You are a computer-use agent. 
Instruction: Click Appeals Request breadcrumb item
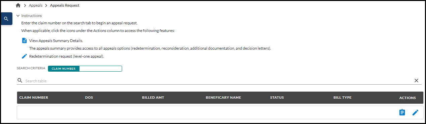(65, 6)
